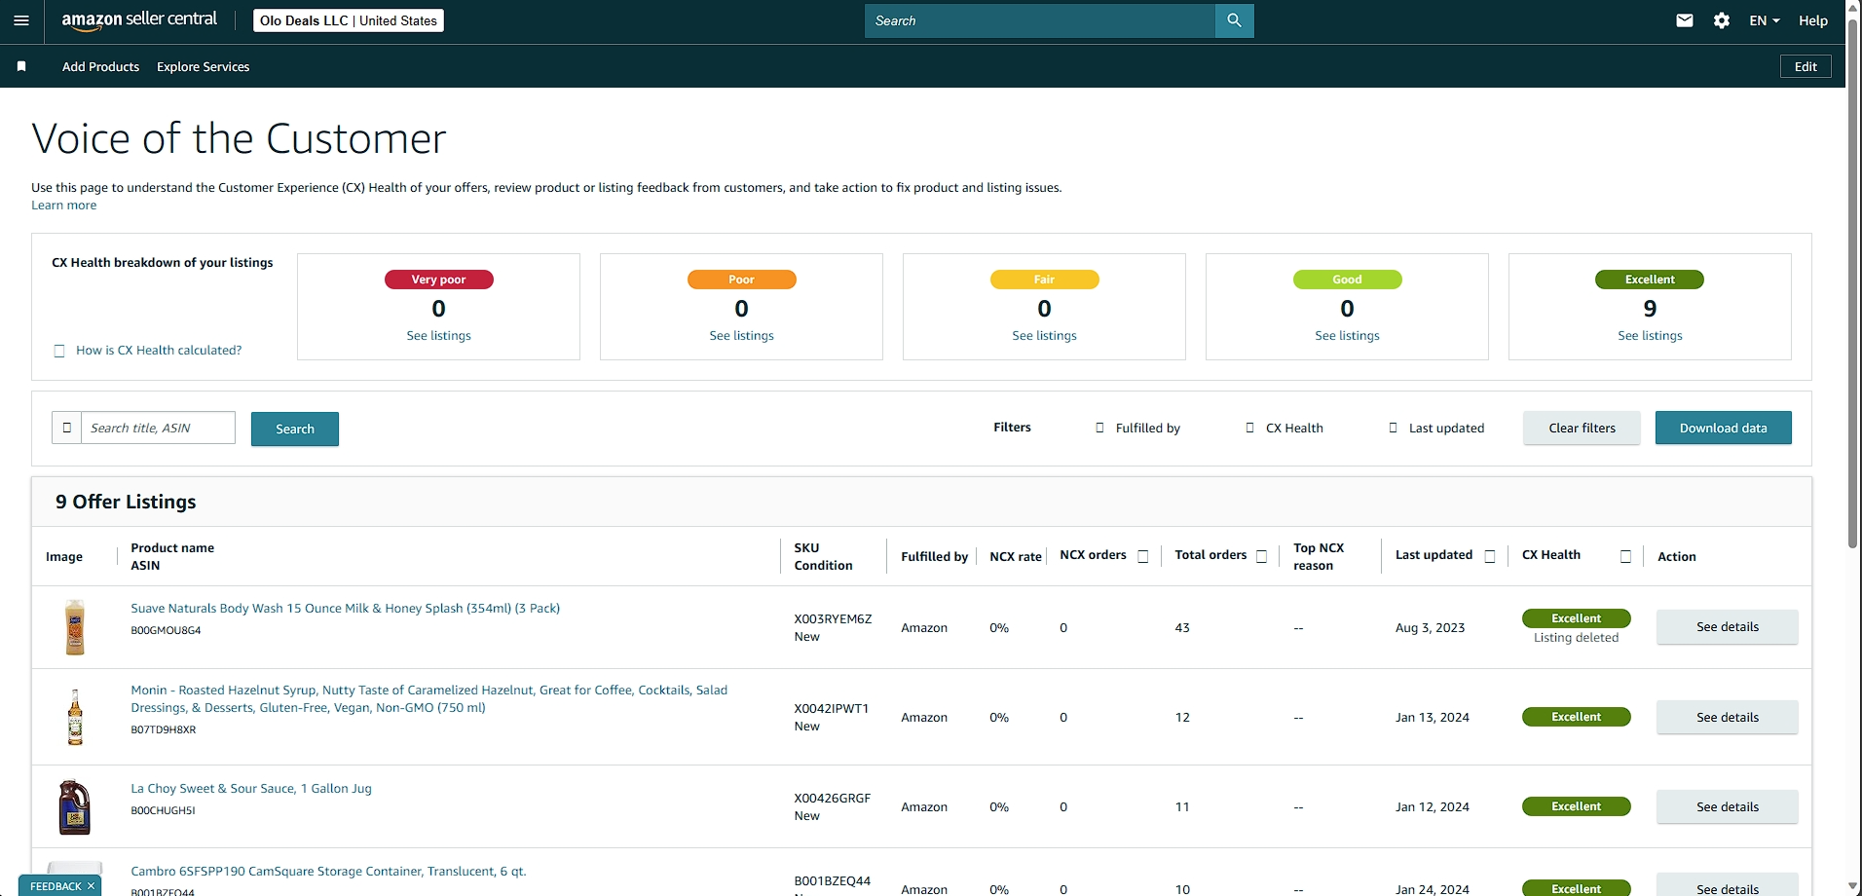Image resolution: width=1862 pixels, height=896 pixels.
Task: Click the La Choy sauce jug image
Action: (75, 806)
